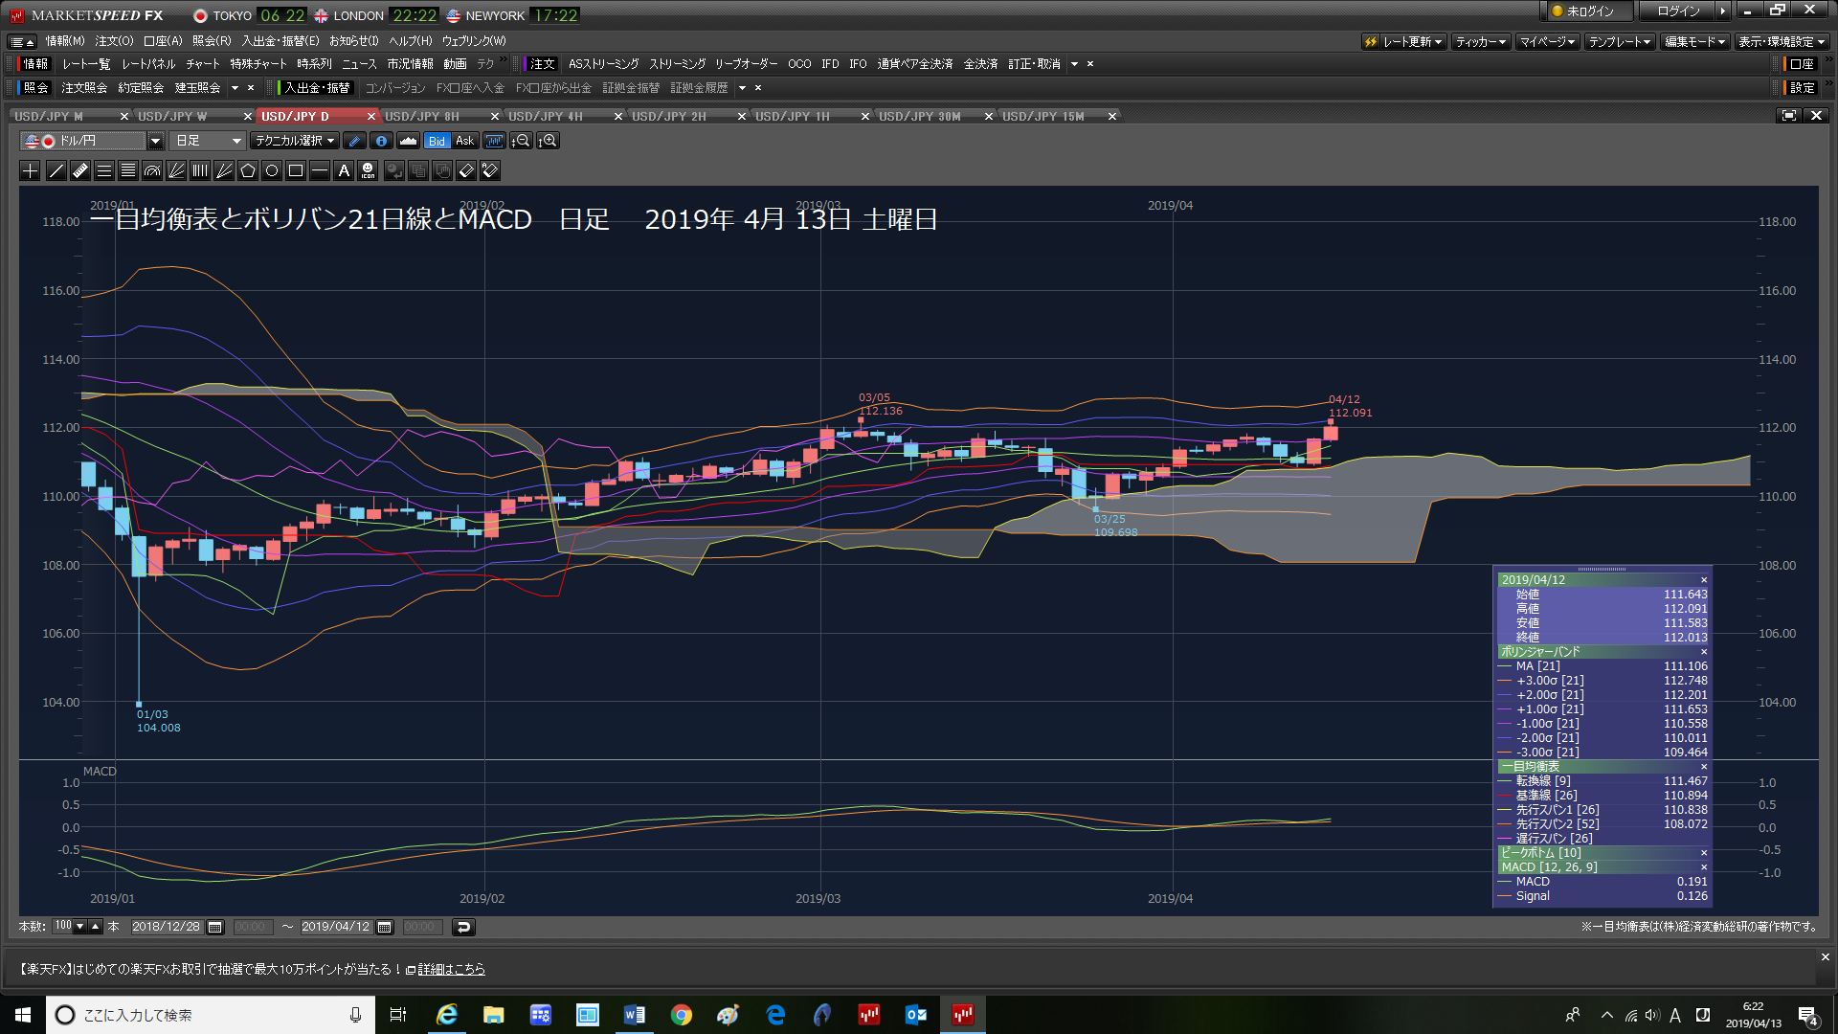Click the chart zoom-out magnifier icon
This screenshot has width=1838, height=1034.
(x=520, y=141)
